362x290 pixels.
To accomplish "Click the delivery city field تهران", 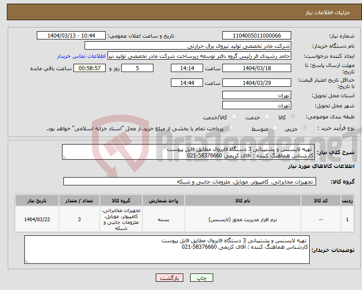I will click(257, 106).
